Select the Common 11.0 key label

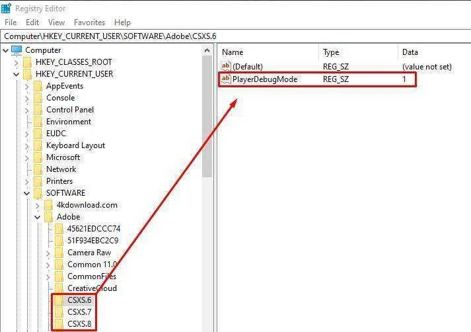(92, 265)
